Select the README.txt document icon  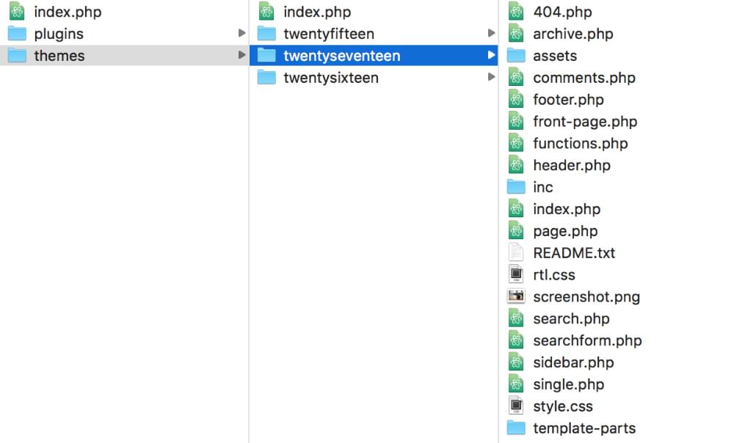click(x=516, y=253)
